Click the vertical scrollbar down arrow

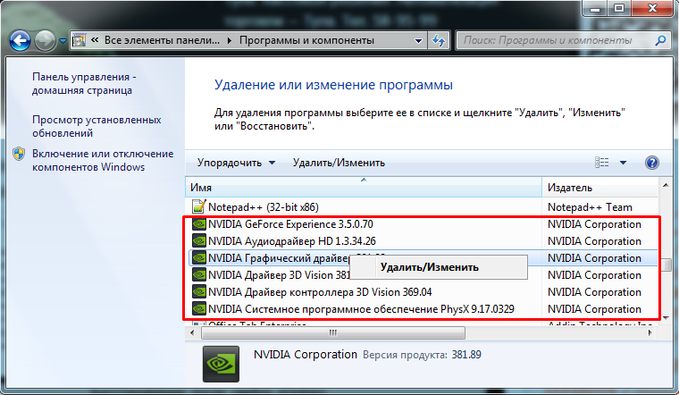[x=666, y=318]
